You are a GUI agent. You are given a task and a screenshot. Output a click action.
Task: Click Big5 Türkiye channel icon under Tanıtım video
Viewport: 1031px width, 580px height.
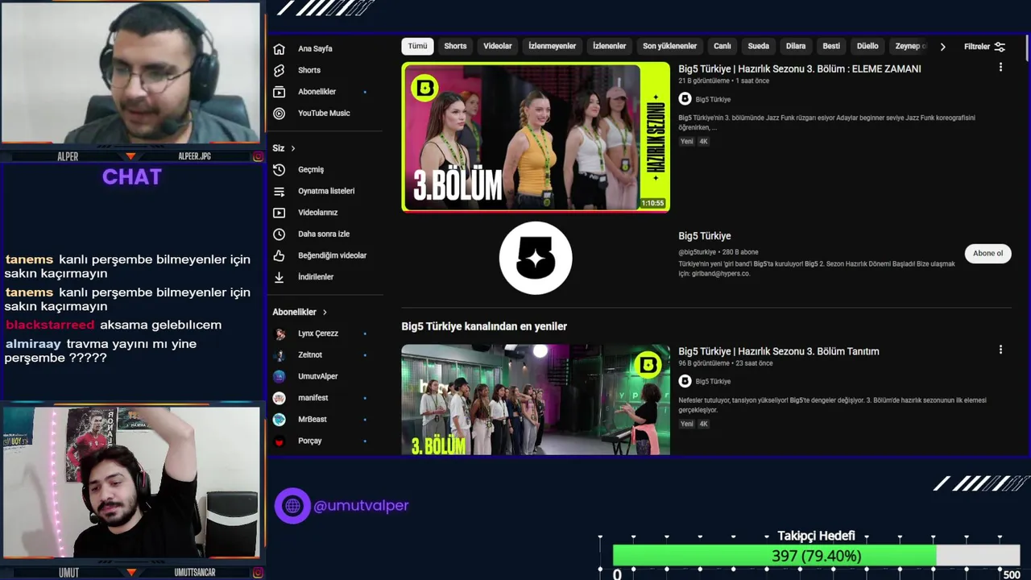coord(685,381)
